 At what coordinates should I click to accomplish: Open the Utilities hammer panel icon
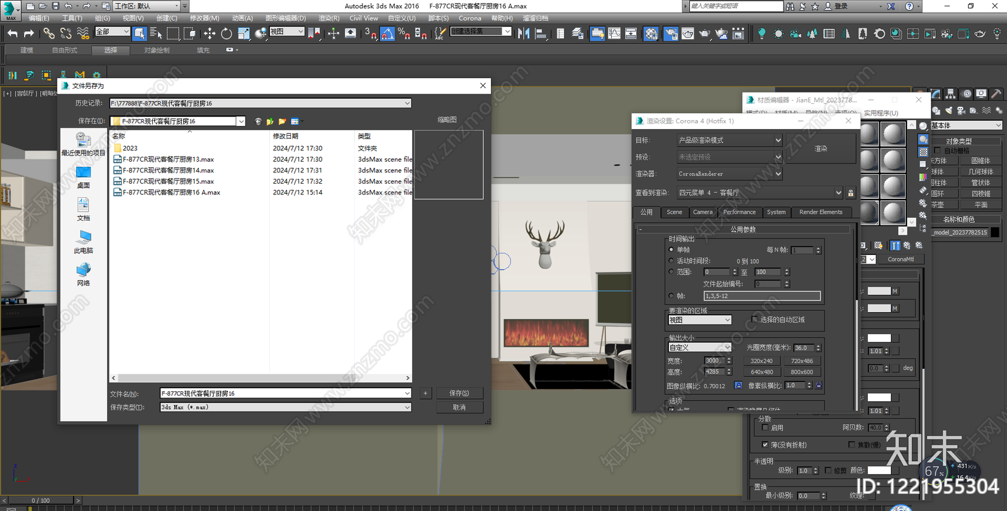[x=996, y=94]
